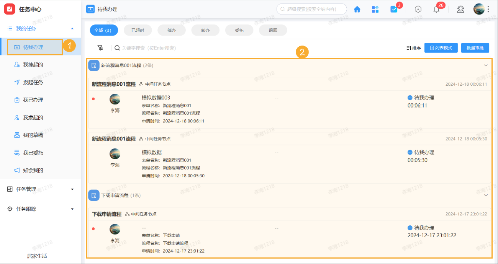Open the filter funnel icon

click(100, 47)
